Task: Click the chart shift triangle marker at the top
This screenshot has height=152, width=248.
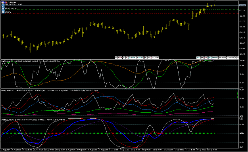Action: point(215,1)
